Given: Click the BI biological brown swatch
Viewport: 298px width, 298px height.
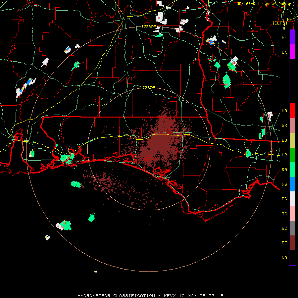Looking at the screenshot, I should coord(292,243).
